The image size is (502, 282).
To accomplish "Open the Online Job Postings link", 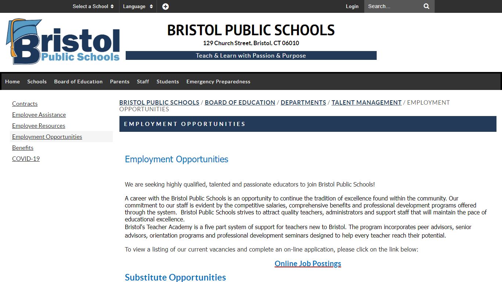I will pos(308,264).
